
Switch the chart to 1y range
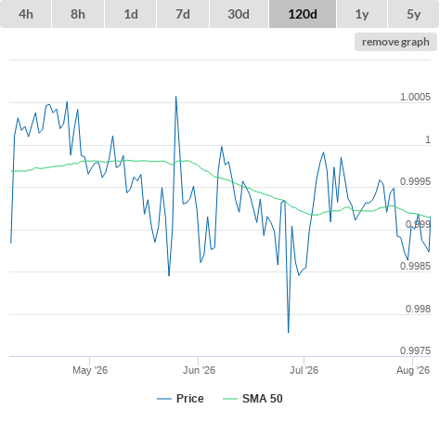click(x=362, y=14)
